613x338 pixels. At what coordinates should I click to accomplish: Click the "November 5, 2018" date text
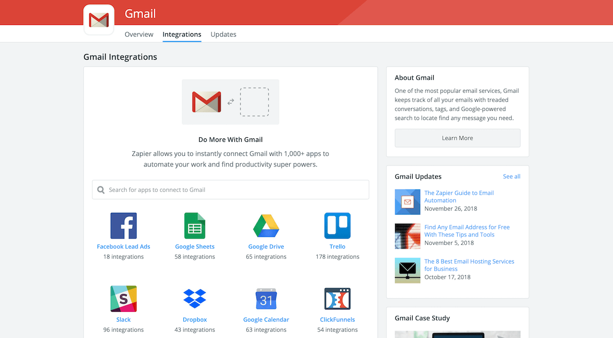[449, 243]
